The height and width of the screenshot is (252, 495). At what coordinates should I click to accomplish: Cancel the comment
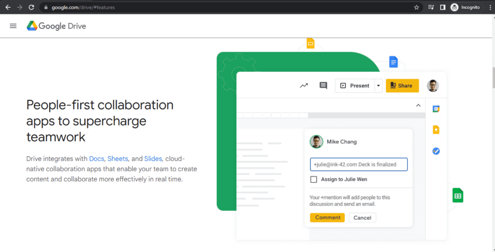pos(363,218)
